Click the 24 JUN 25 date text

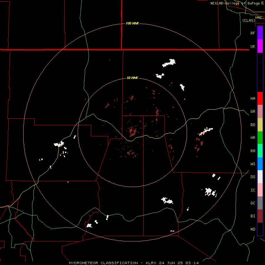172,263
